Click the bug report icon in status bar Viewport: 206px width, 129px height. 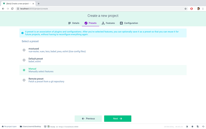192,127
